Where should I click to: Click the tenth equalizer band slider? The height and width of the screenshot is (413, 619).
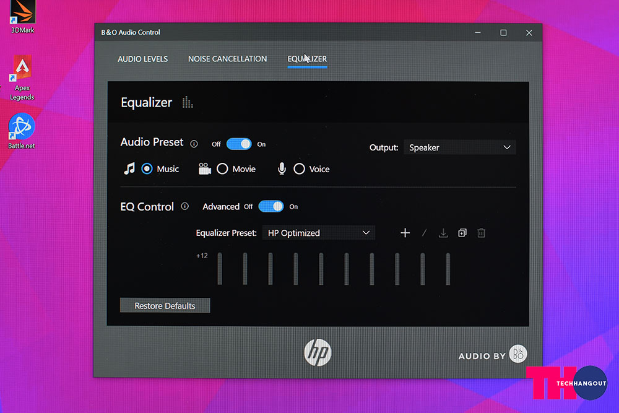tap(448, 269)
